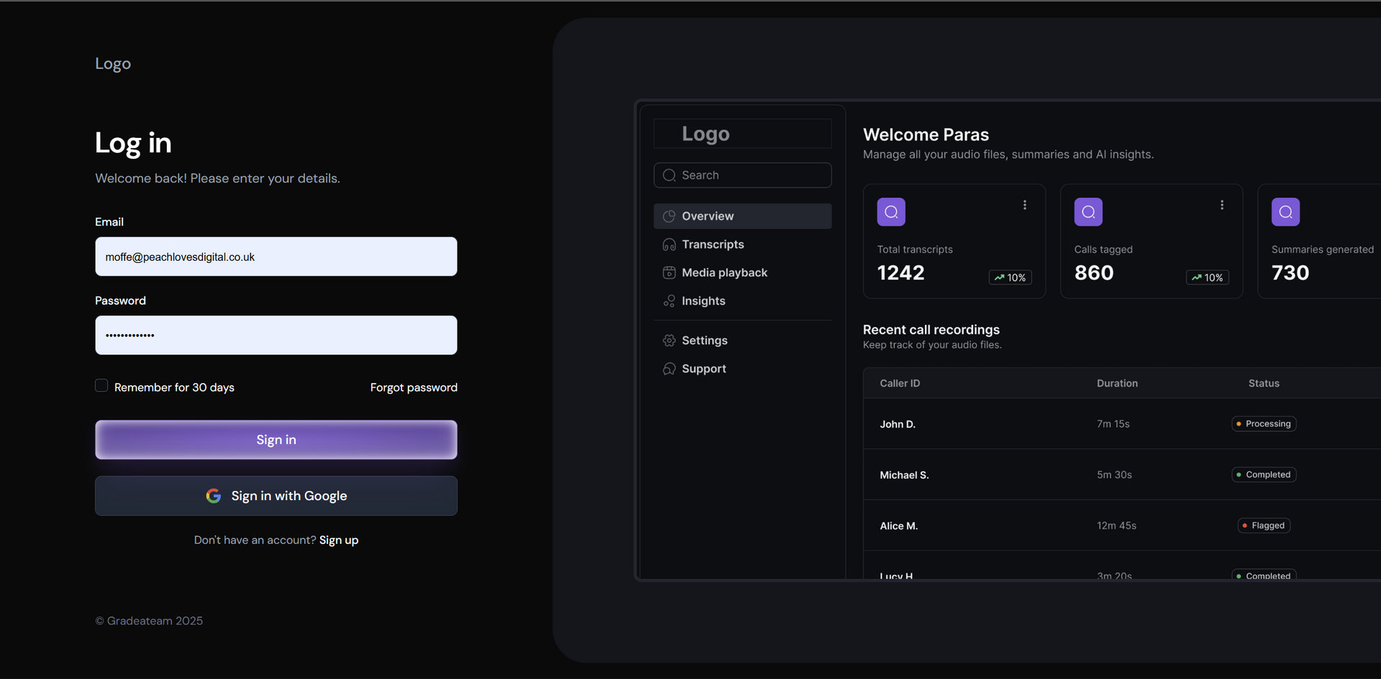Click the Media playback icon in sidebar
The image size is (1381, 679).
pyautogui.click(x=668, y=272)
